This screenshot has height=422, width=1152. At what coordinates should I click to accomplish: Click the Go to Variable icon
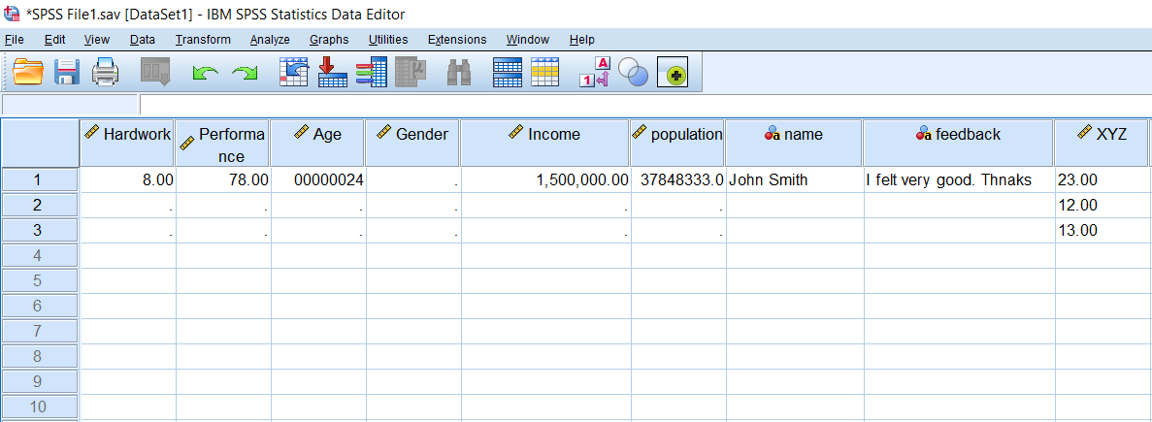tap(332, 72)
